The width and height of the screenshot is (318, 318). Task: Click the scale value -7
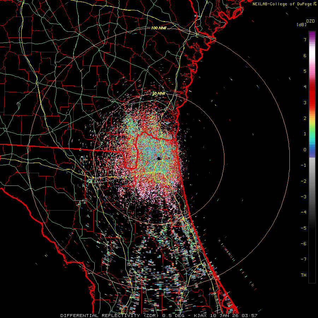[x=304, y=259]
